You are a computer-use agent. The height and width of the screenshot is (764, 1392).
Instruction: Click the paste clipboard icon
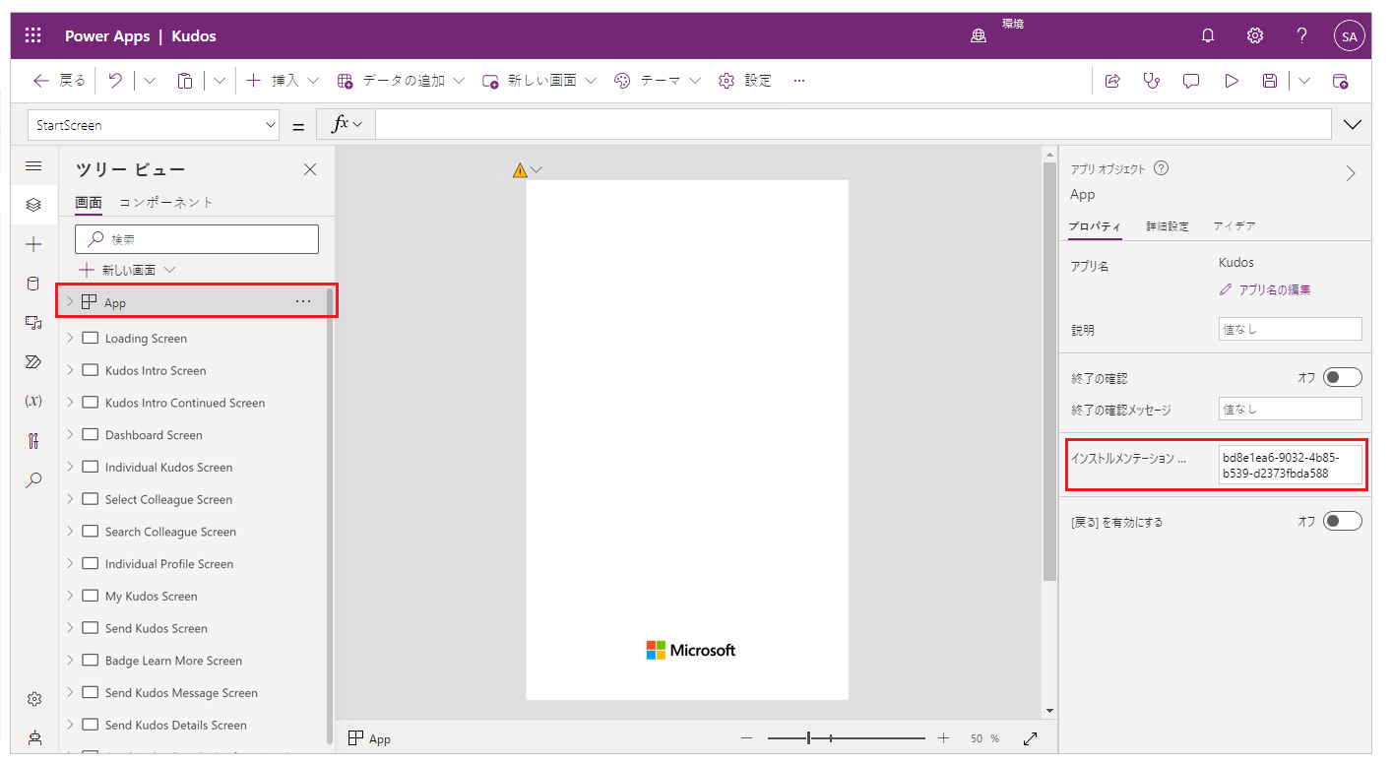click(x=184, y=81)
